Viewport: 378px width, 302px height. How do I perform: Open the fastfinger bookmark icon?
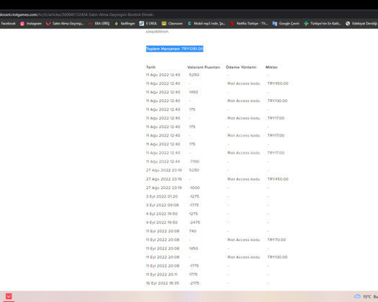pyautogui.click(x=117, y=23)
